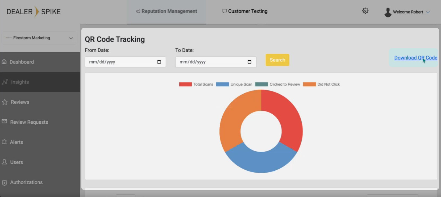This screenshot has width=441, height=197.
Task: Click the Users person icon
Action: [4, 162]
